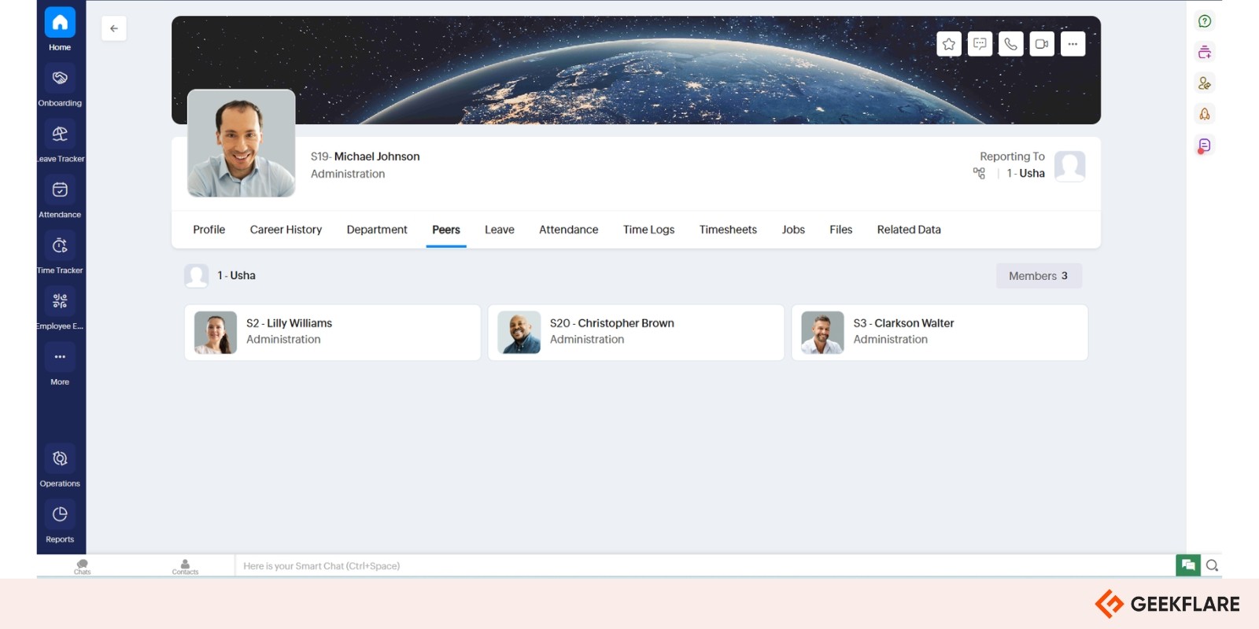Click Michael Johnson's profile photo
The width and height of the screenshot is (1259, 629).
pyautogui.click(x=242, y=143)
